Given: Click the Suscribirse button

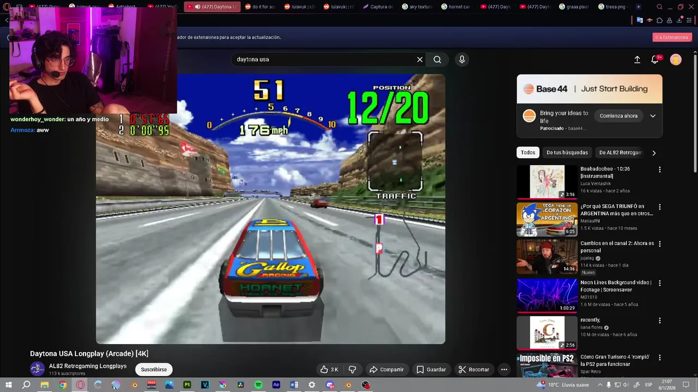Looking at the screenshot, I should pyautogui.click(x=154, y=370).
